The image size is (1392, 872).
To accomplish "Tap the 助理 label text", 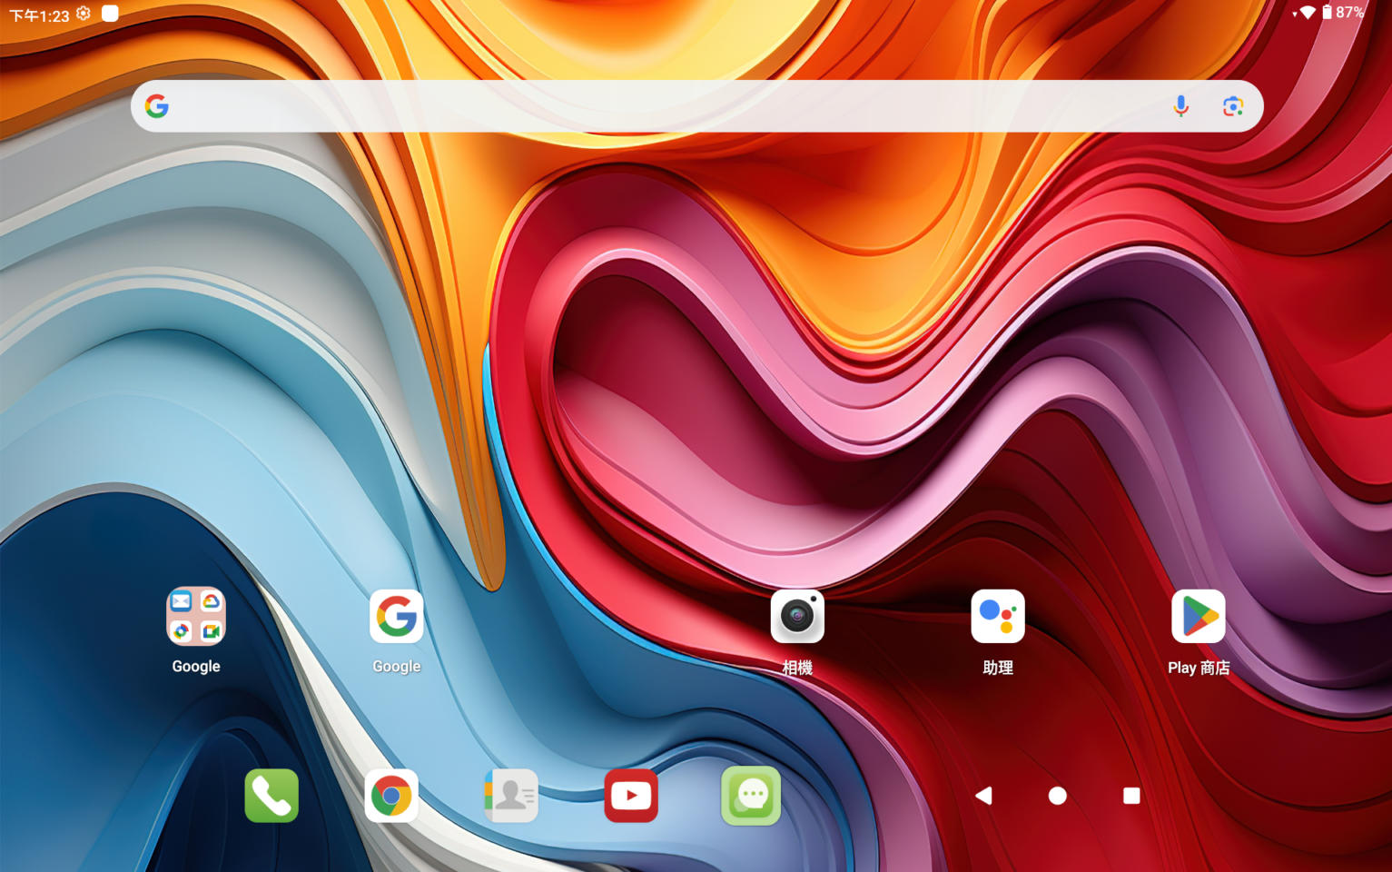I will [x=998, y=668].
